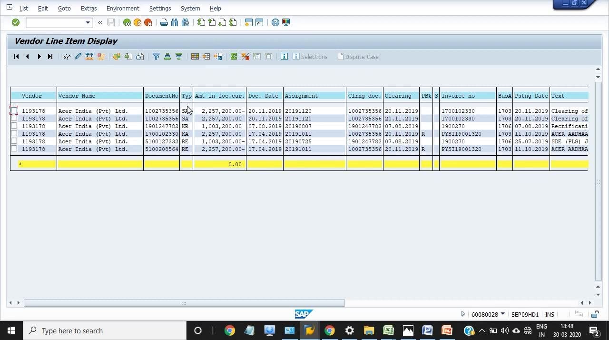This screenshot has width=609, height=340.
Task: Click the taskbar search box
Action: [x=105, y=330]
